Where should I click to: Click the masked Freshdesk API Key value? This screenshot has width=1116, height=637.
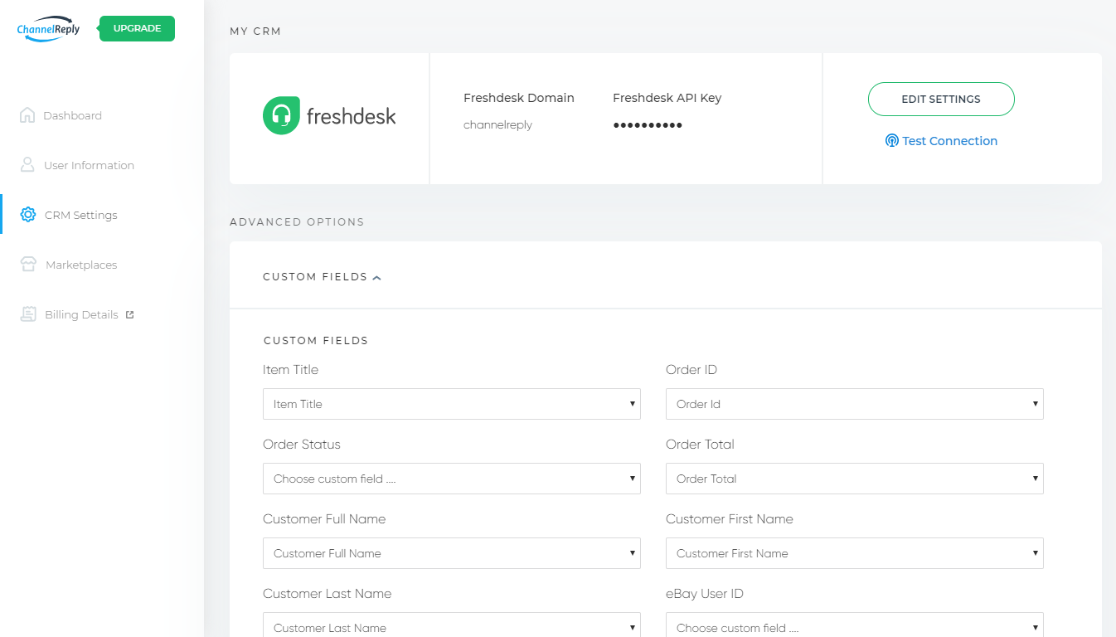point(648,125)
